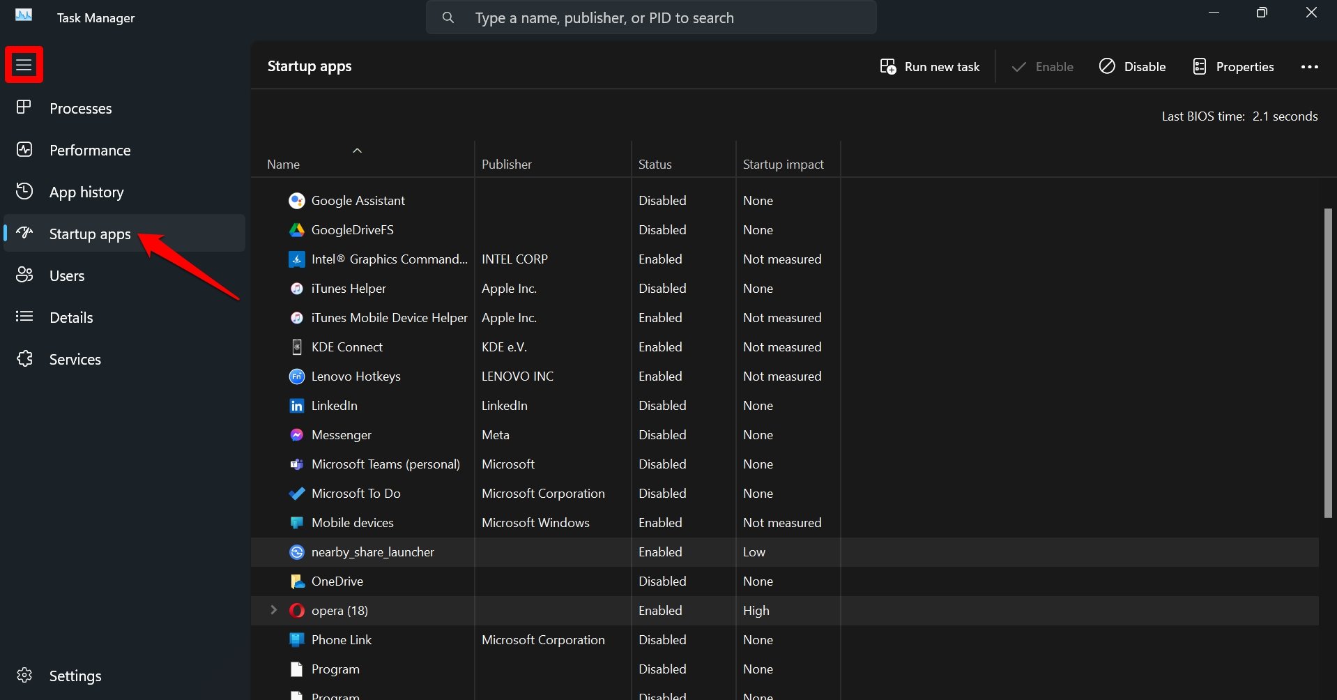Viewport: 1337px width, 700px height.
Task: Open the Services page
Action: click(x=124, y=359)
